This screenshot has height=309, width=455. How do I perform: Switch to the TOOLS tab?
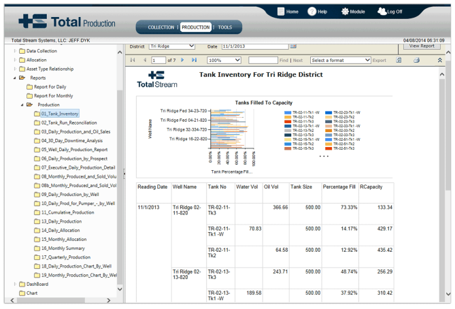pos(225,27)
